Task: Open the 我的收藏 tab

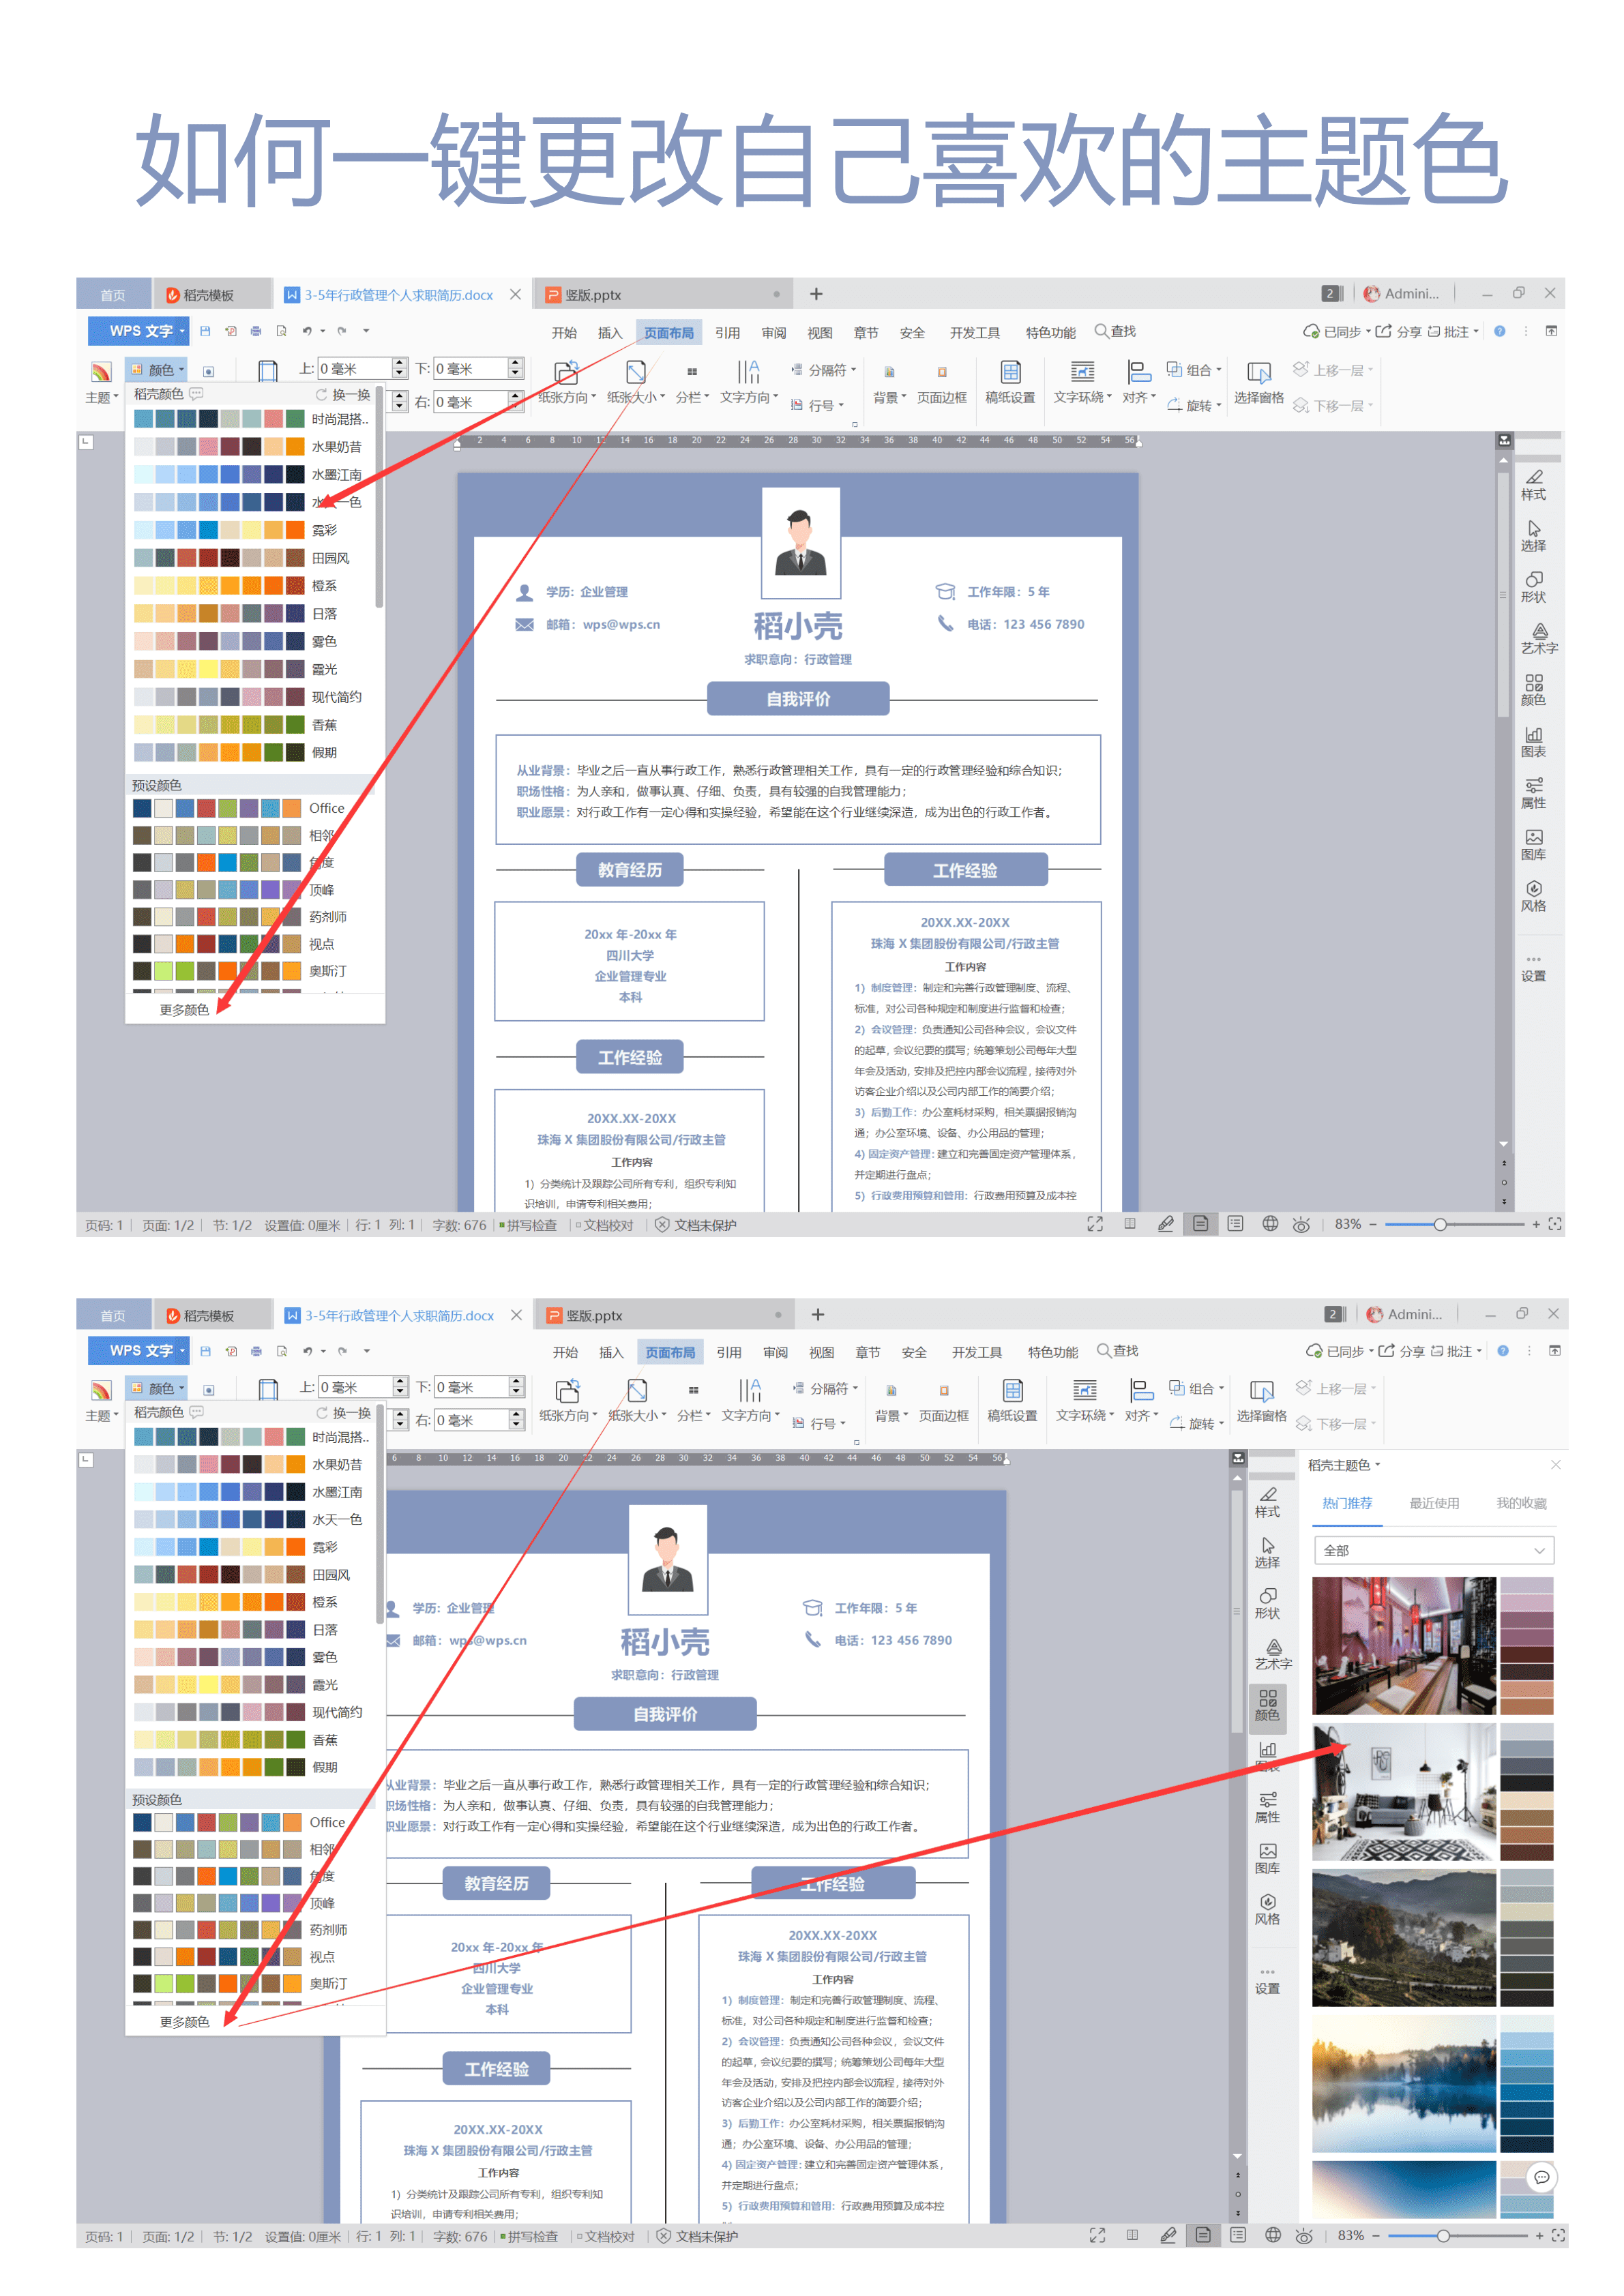Action: 1520,1503
